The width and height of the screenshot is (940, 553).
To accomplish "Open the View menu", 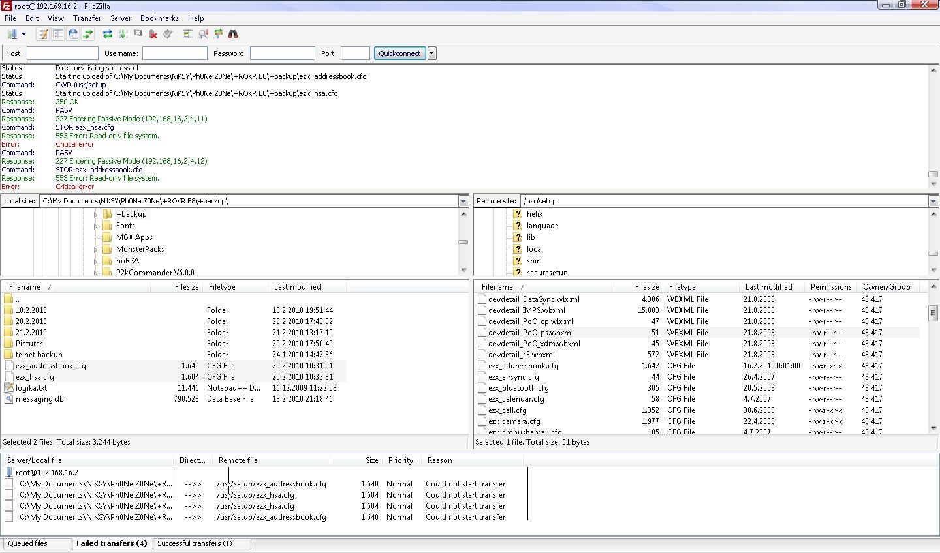I will click(x=55, y=18).
